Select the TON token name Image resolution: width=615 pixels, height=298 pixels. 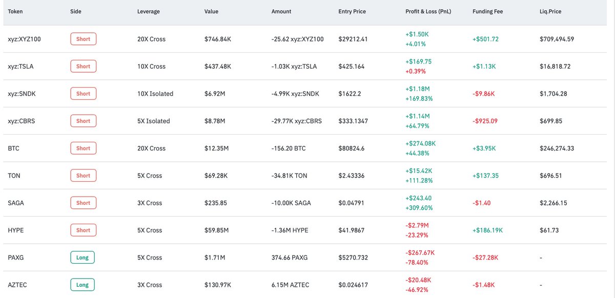(x=14, y=176)
